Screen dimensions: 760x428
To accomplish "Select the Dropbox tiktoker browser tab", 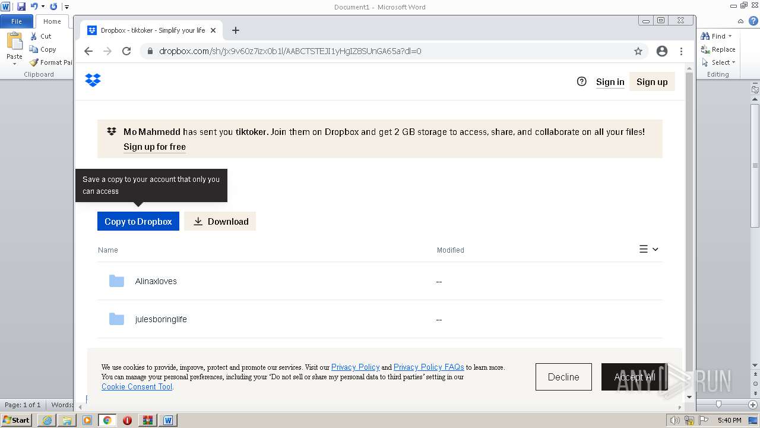I will 151,30.
